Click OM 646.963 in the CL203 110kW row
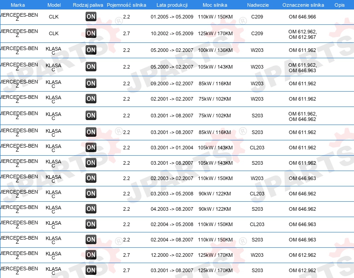This screenshot has height=278, width=354. [x=302, y=224]
